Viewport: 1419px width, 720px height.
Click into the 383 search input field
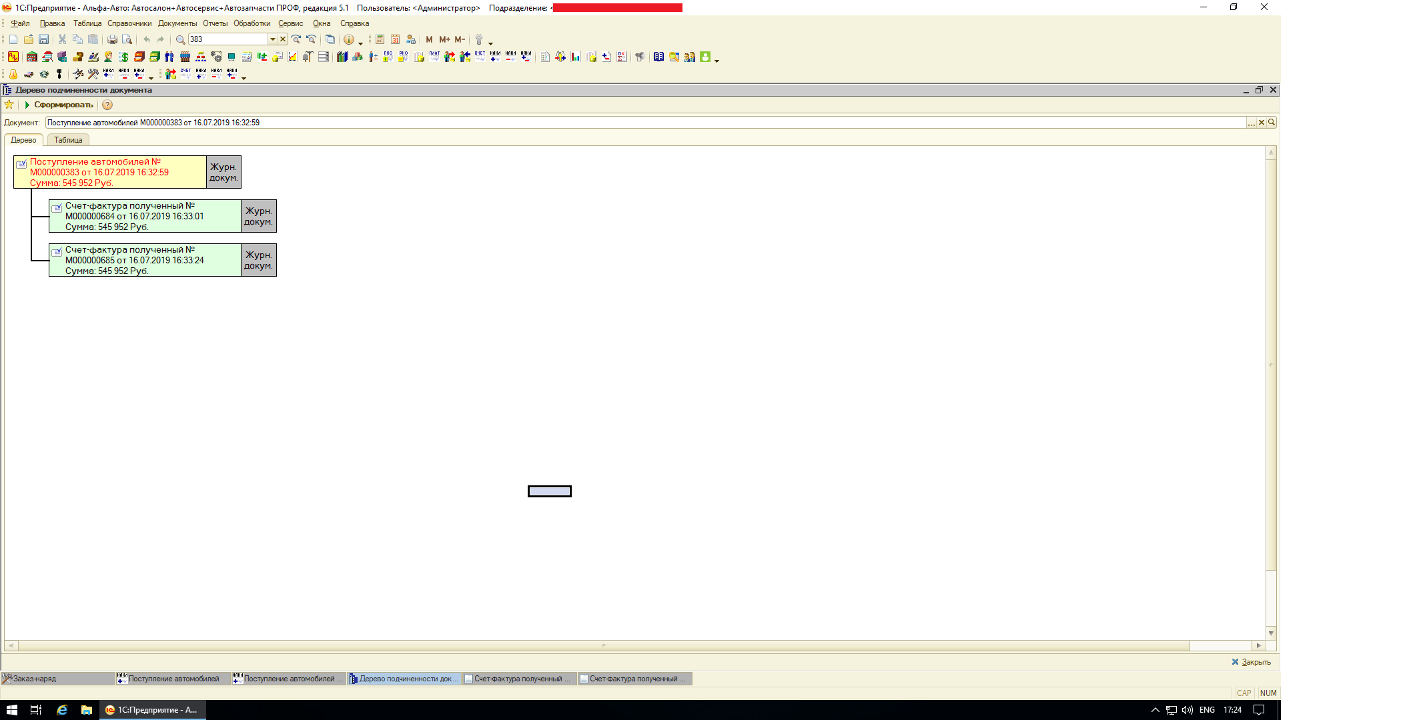coord(227,39)
